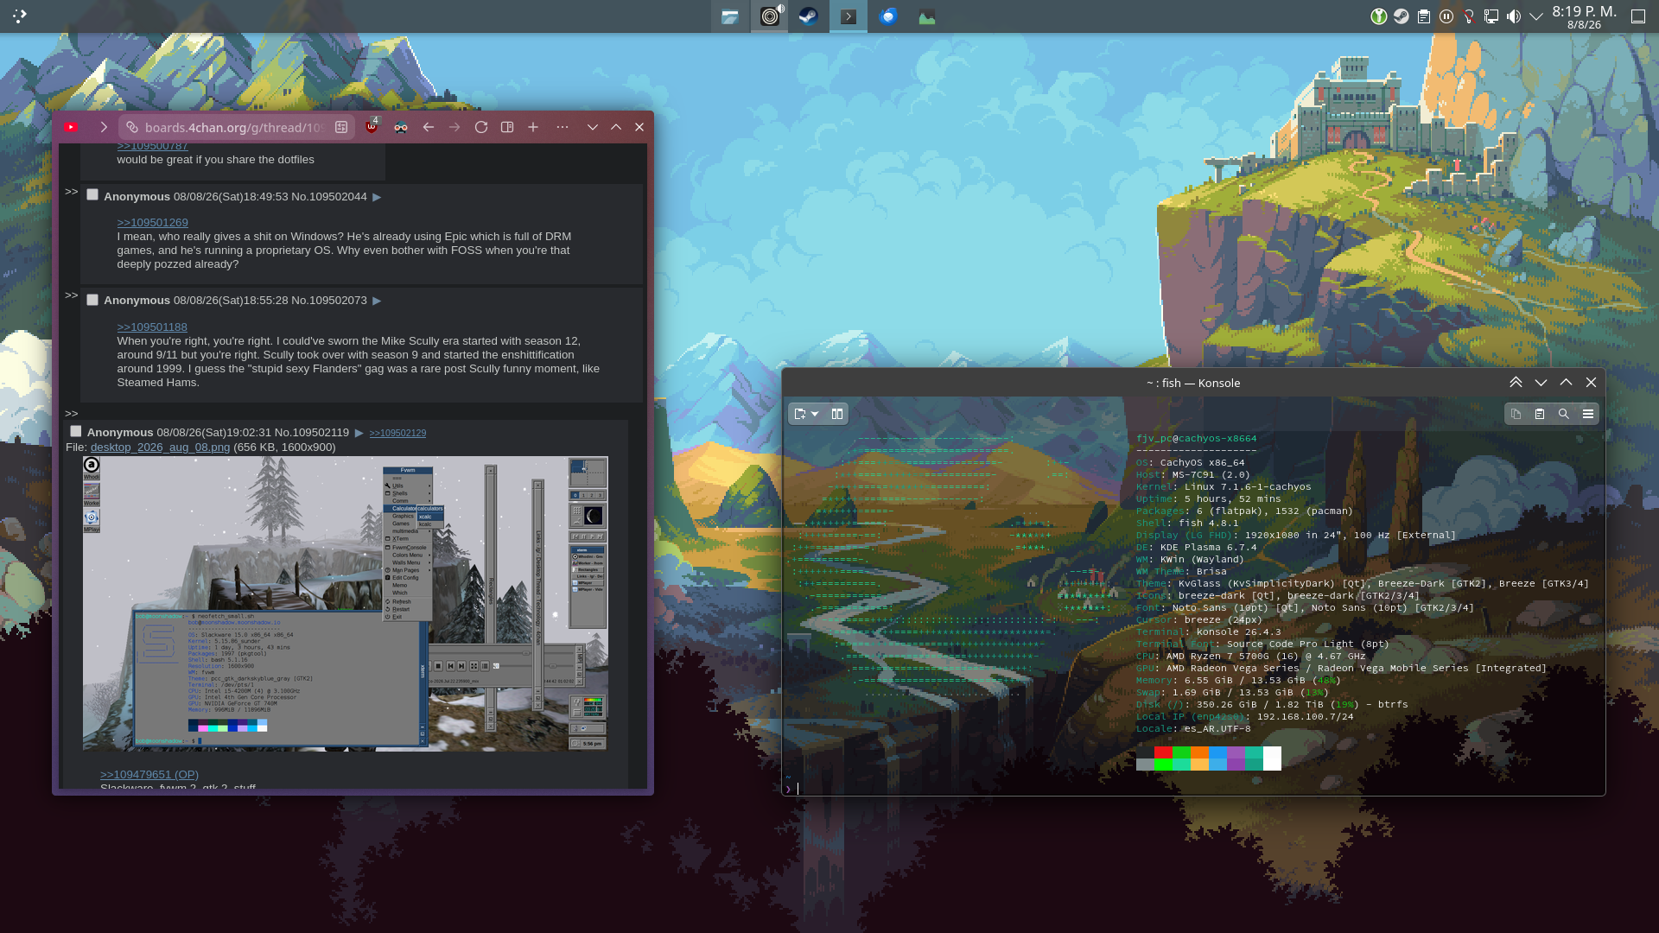Open the lightbulb tray indicator
This screenshot has width=1659, height=933.
coord(1469,16)
